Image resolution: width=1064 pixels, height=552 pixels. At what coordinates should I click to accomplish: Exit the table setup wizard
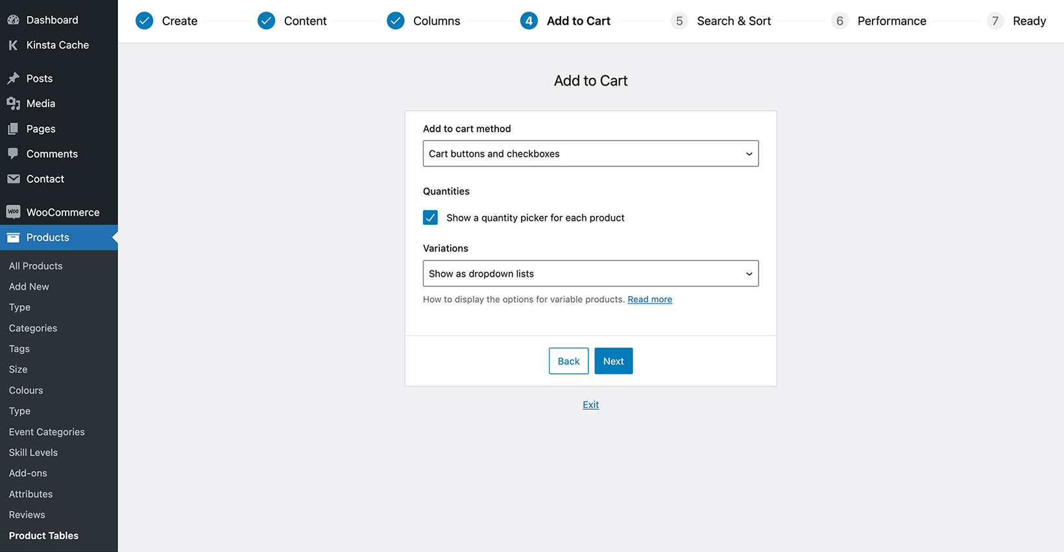(590, 405)
